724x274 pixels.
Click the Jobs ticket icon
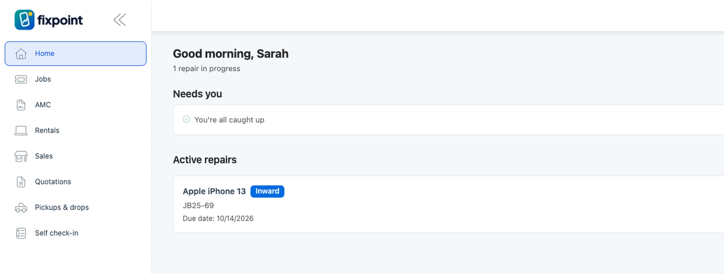(21, 79)
